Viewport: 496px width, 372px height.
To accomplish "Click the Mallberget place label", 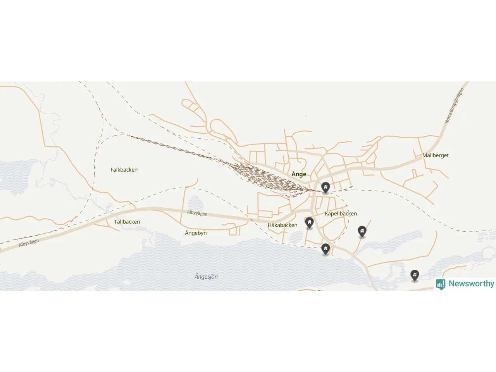I will coord(436,155).
